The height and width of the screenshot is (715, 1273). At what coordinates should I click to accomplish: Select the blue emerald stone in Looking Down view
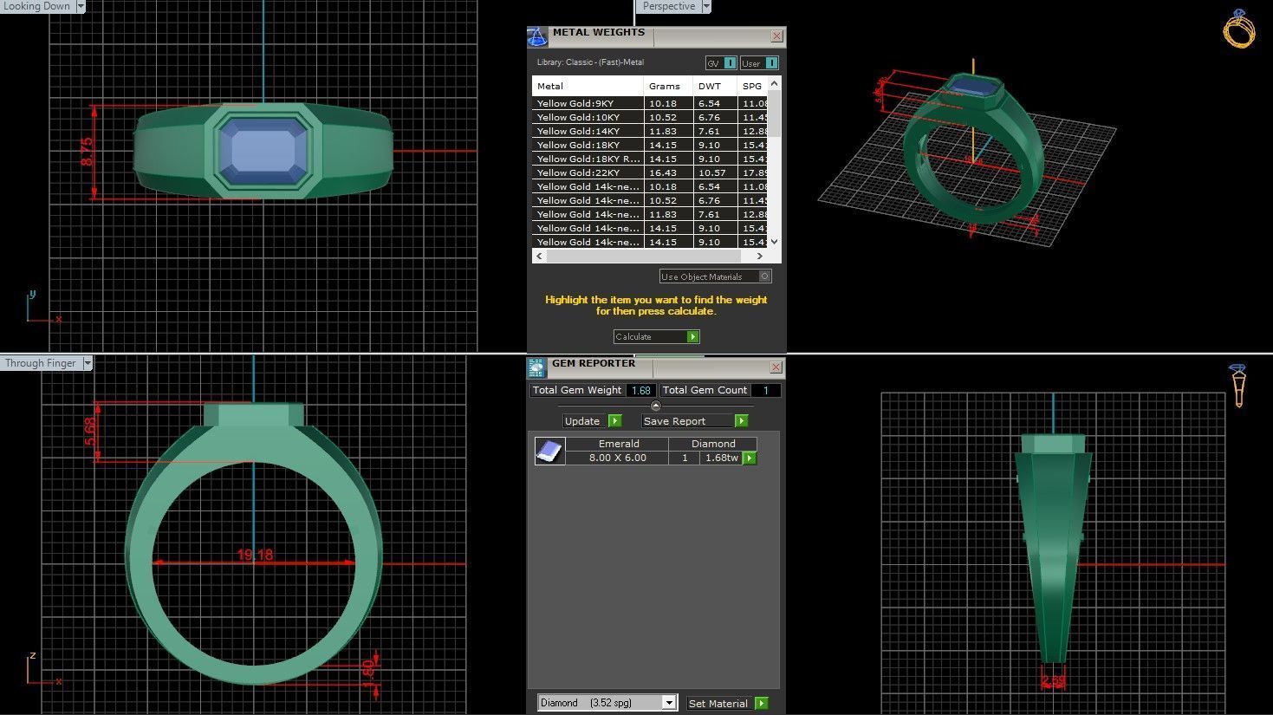(263, 151)
